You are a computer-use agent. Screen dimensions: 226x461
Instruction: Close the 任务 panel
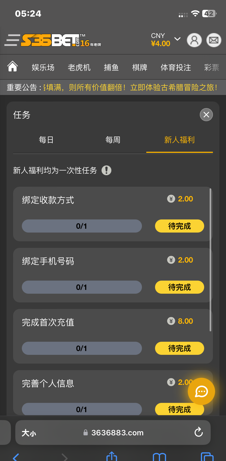[x=206, y=115]
